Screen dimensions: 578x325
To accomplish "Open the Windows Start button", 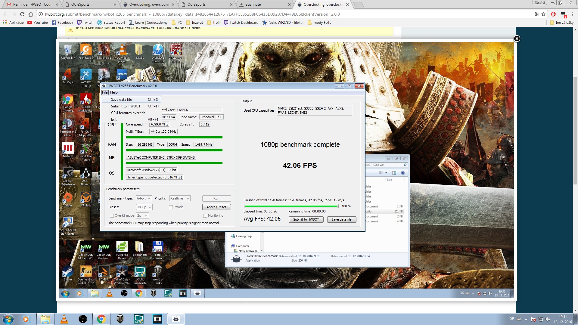I will (8, 319).
